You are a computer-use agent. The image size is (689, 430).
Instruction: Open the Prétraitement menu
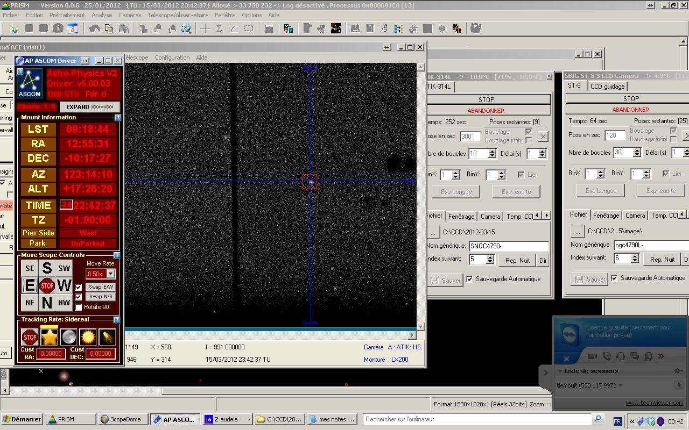[67, 15]
